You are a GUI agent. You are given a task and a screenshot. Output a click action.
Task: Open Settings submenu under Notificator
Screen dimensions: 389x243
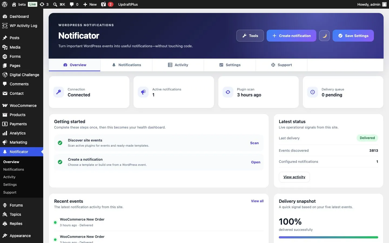[10, 184]
